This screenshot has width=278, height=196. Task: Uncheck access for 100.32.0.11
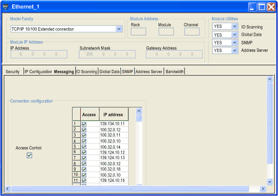pos(84,136)
